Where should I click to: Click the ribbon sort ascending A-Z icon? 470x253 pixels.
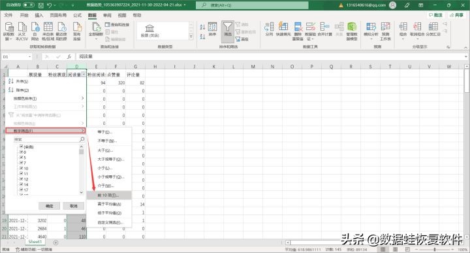202,27
